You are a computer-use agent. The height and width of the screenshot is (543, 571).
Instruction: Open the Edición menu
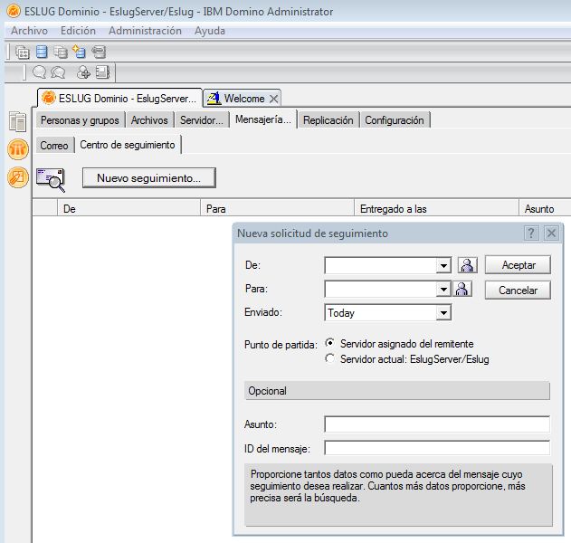[x=78, y=31]
